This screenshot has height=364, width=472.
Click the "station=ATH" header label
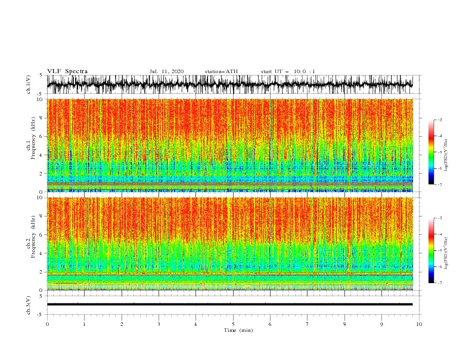tap(221, 71)
